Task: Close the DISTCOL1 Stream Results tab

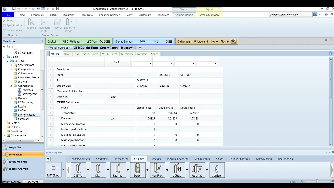Action: [135, 48]
